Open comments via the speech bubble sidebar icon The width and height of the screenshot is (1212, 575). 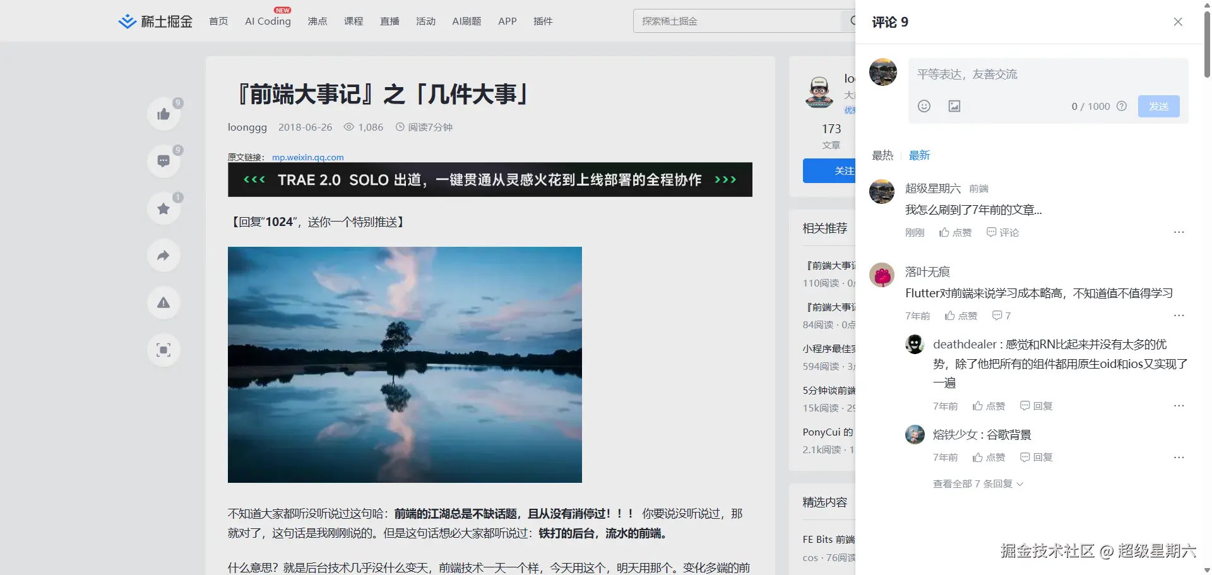coord(163,161)
